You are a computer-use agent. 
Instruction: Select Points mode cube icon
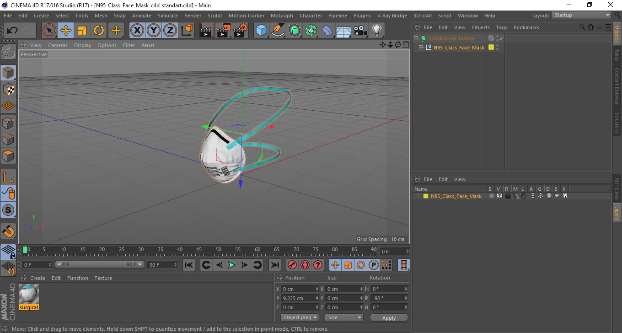[8, 123]
